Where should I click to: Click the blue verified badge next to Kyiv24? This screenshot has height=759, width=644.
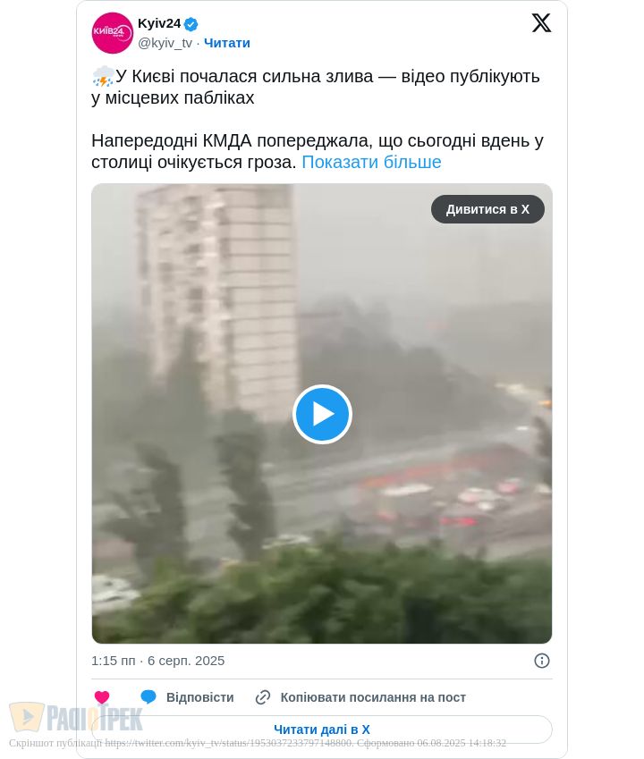[x=191, y=24]
